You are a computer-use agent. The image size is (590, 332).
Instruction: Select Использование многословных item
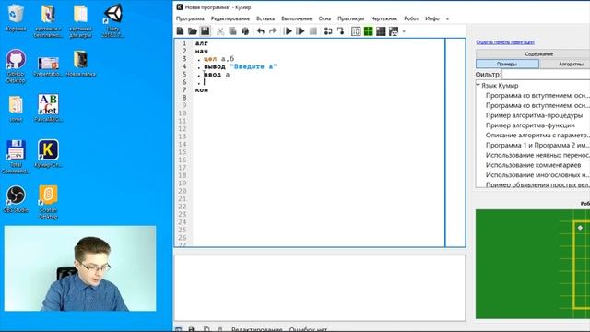(537, 175)
